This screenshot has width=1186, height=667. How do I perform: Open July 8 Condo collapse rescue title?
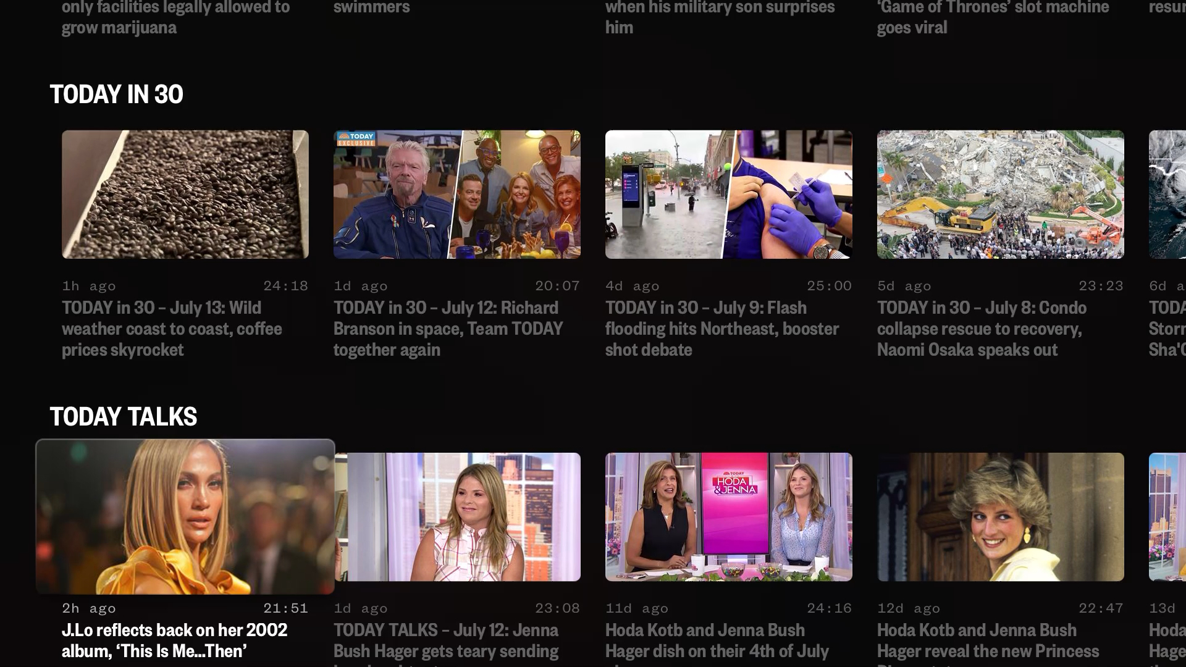coord(981,328)
